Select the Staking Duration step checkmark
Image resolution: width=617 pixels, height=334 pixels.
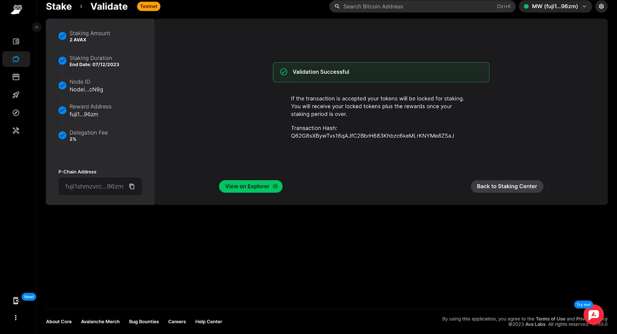(62, 61)
